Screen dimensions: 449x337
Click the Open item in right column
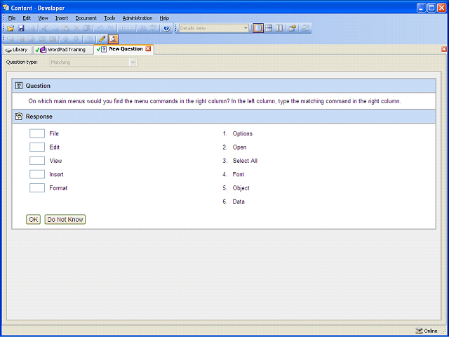[239, 147]
